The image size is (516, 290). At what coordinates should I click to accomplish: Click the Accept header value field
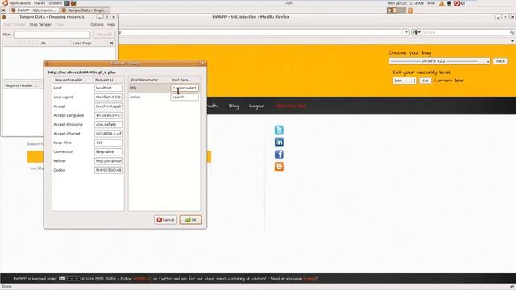click(108, 106)
